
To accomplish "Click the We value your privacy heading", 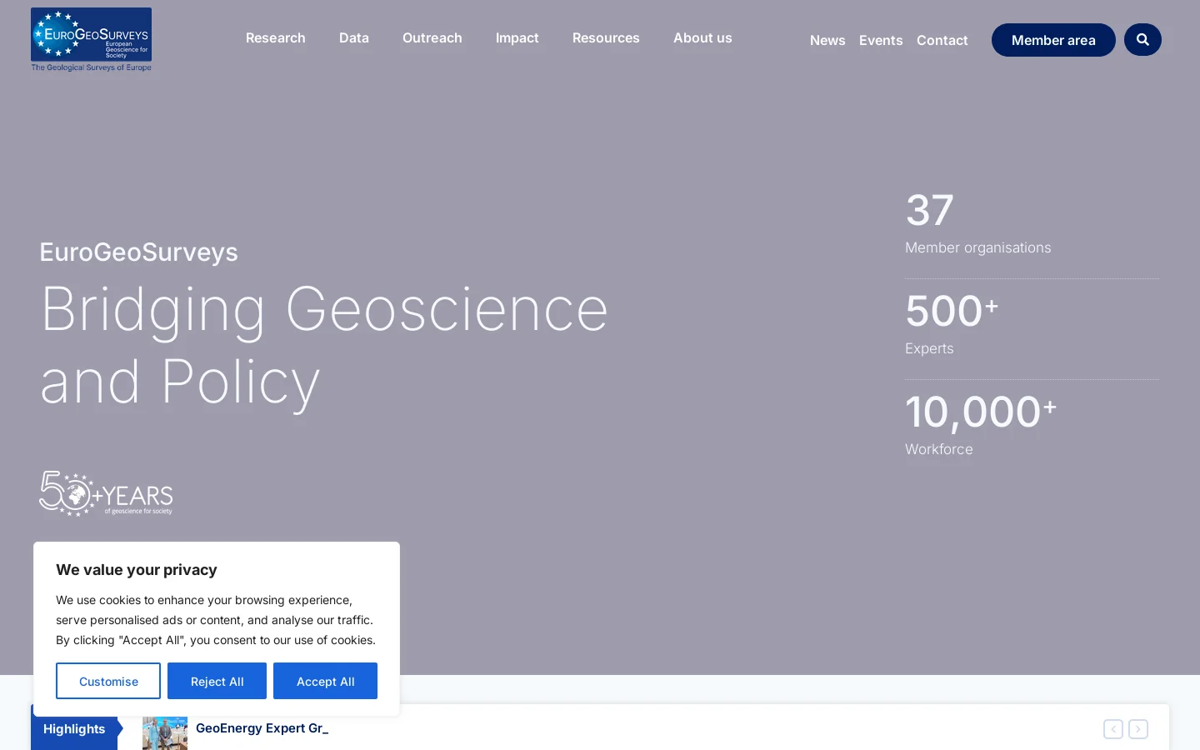I will [x=137, y=570].
